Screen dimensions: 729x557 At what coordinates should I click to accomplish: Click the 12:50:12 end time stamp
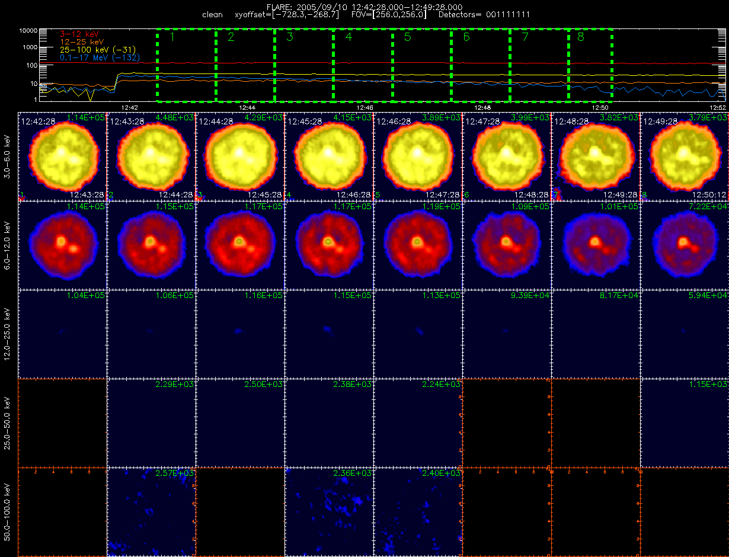pyautogui.click(x=709, y=194)
